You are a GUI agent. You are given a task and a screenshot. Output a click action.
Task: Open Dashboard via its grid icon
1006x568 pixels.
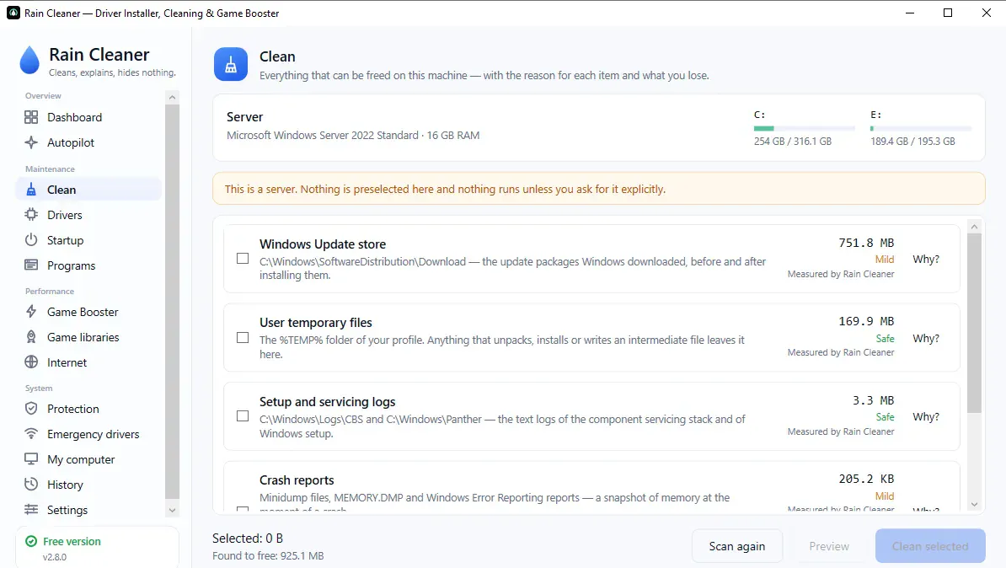click(31, 117)
